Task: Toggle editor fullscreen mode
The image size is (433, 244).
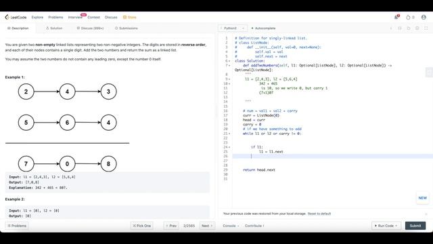Action: point(426,28)
